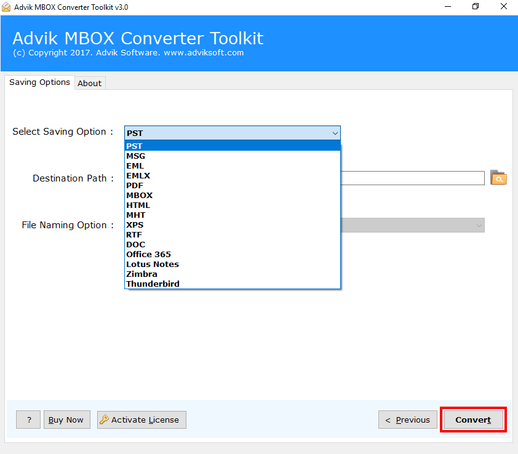518x454 pixels.
Task: Select EML format in the dropdown list
Action: coord(233,166)
